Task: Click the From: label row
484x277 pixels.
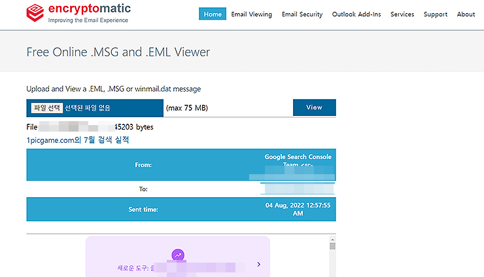Action: click(x=181, y=165)
